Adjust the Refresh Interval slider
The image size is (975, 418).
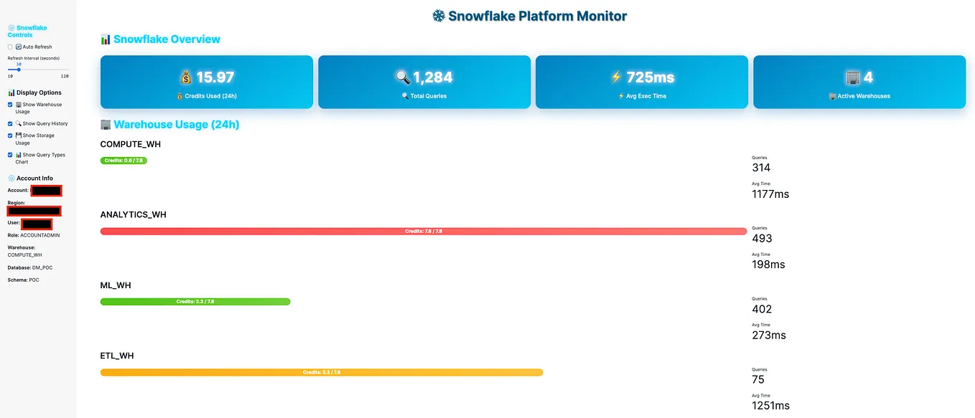pos(19,69)
